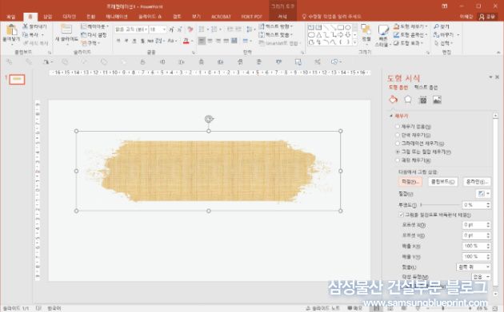Select the oval shape in the shapes gallery

348,28
